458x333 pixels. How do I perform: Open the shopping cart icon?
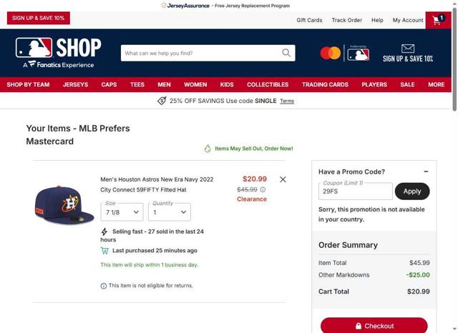[x=438, y=20]
